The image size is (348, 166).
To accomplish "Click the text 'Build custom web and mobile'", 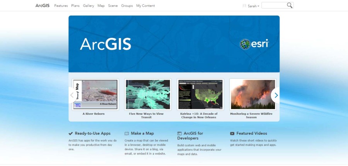I will (x=196, y=145).
